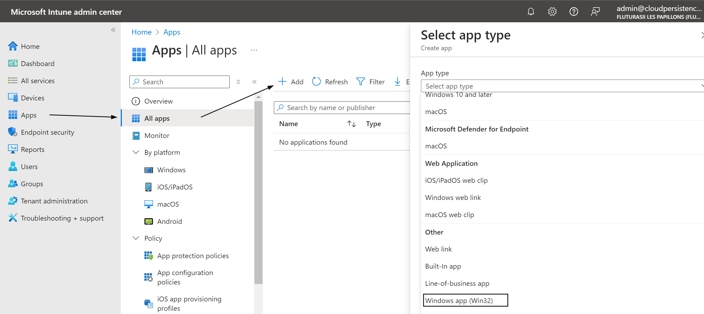Select iOS/iPadOS web clip option
704x314 pixels.
456,180
